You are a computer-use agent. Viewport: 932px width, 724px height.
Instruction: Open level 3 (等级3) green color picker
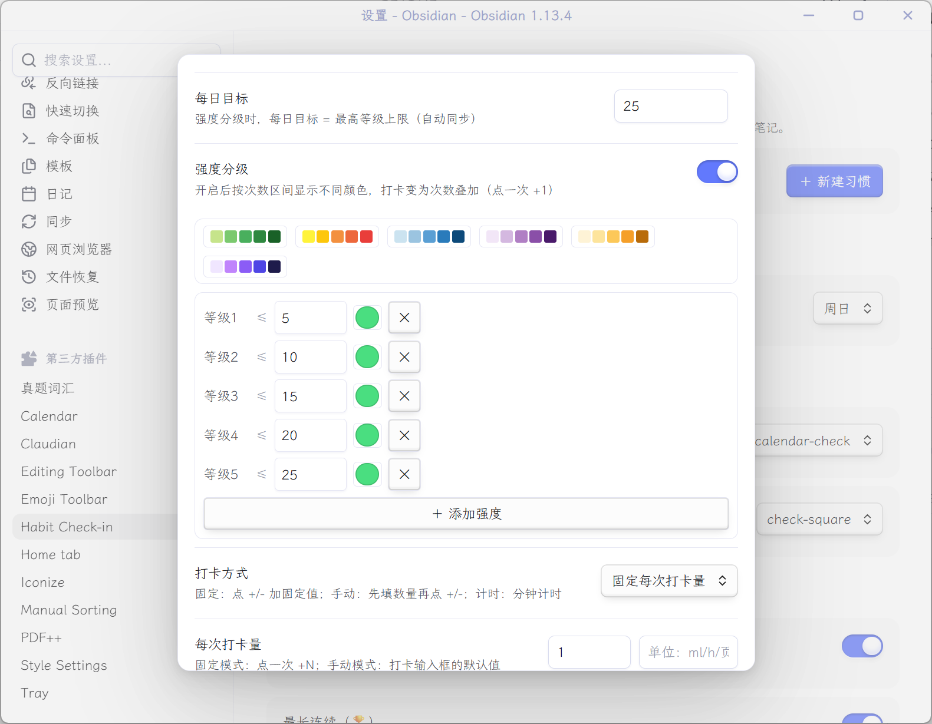click(x=367, y=396)
